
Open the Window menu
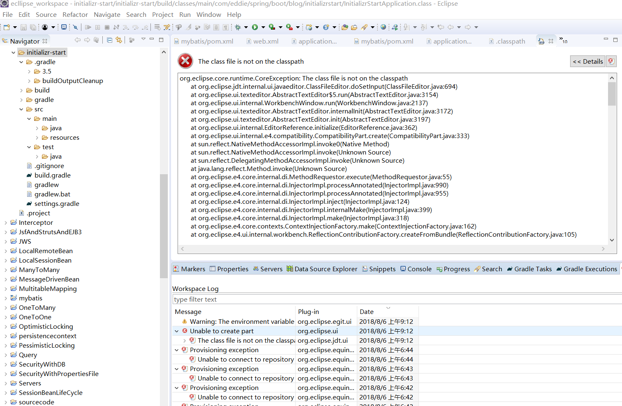point(209,14)
